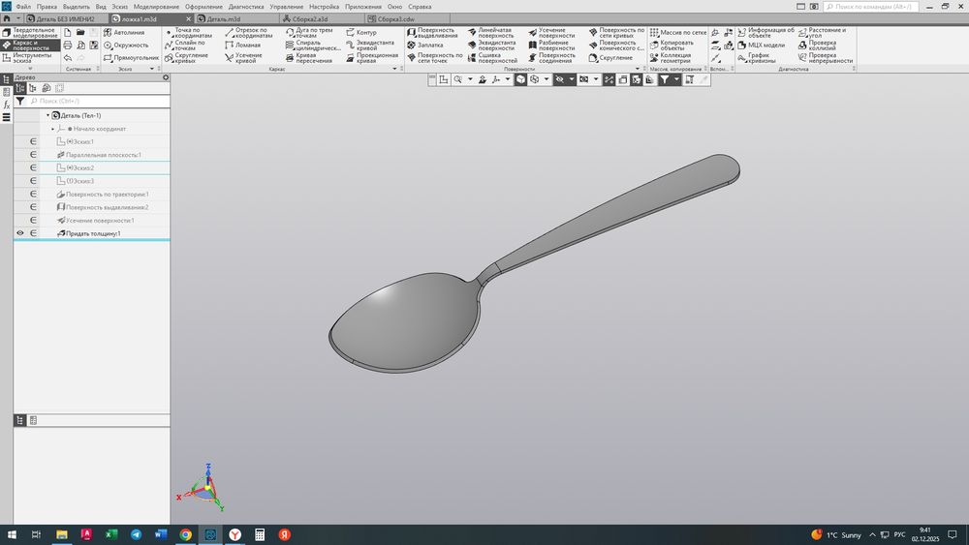Choose the Прямоугольник tool
The height and width of the screenshot is (545, 969).
click(131, 57)
